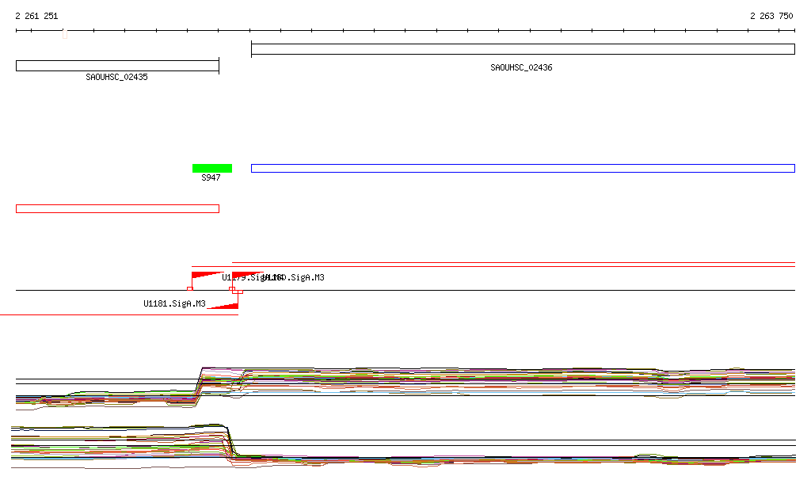
Task: Open the SAOUHSC_02436 gene label
Action: pyautogui.click(x=521, y=68)
